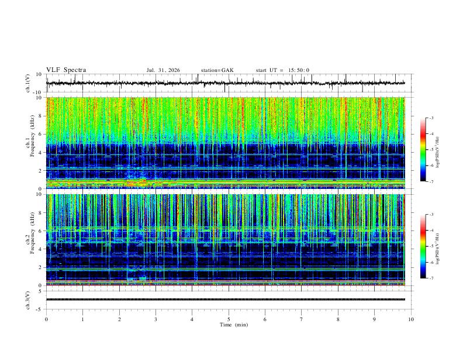Click the -7 label on lower color scale

(431, 278)
